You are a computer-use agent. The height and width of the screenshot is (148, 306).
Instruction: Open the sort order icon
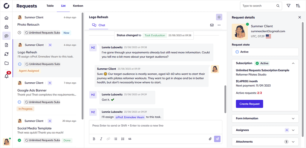click(298, 6)
